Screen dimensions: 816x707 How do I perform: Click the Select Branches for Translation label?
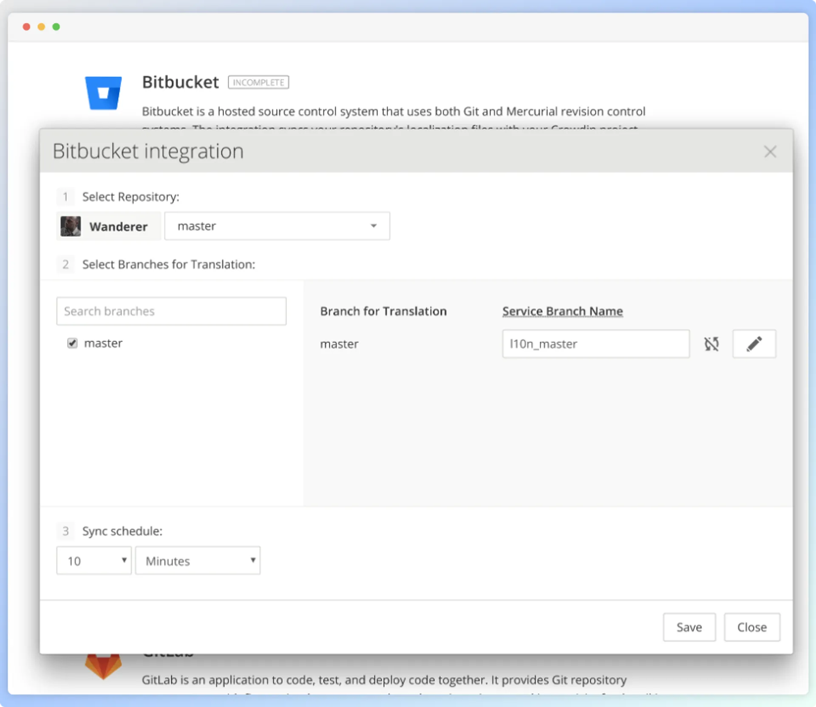[x=169, y=264]
